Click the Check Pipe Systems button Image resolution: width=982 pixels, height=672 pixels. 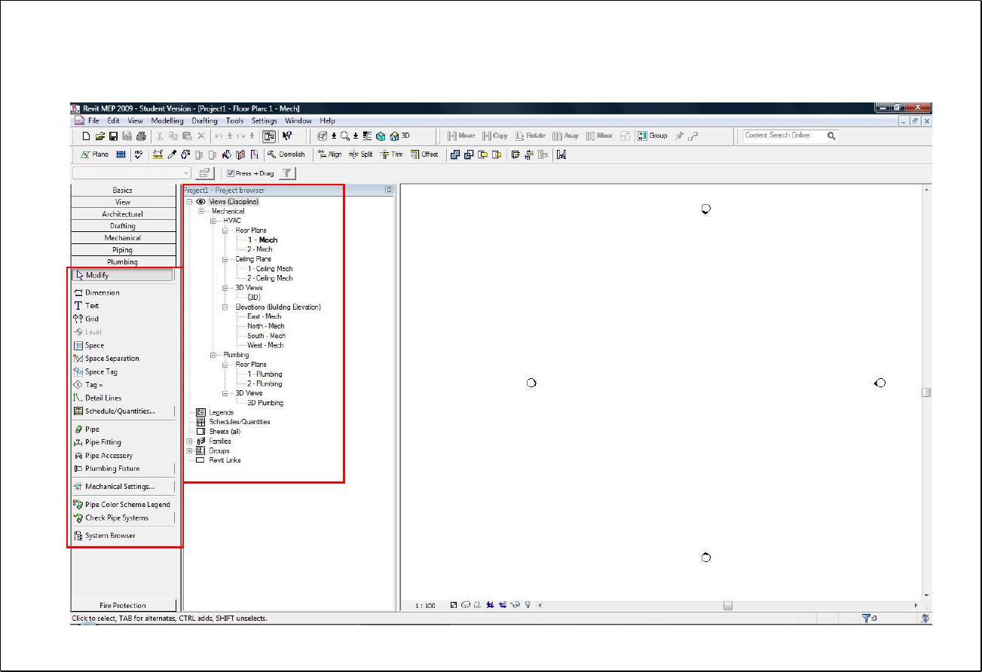[116, 518]
